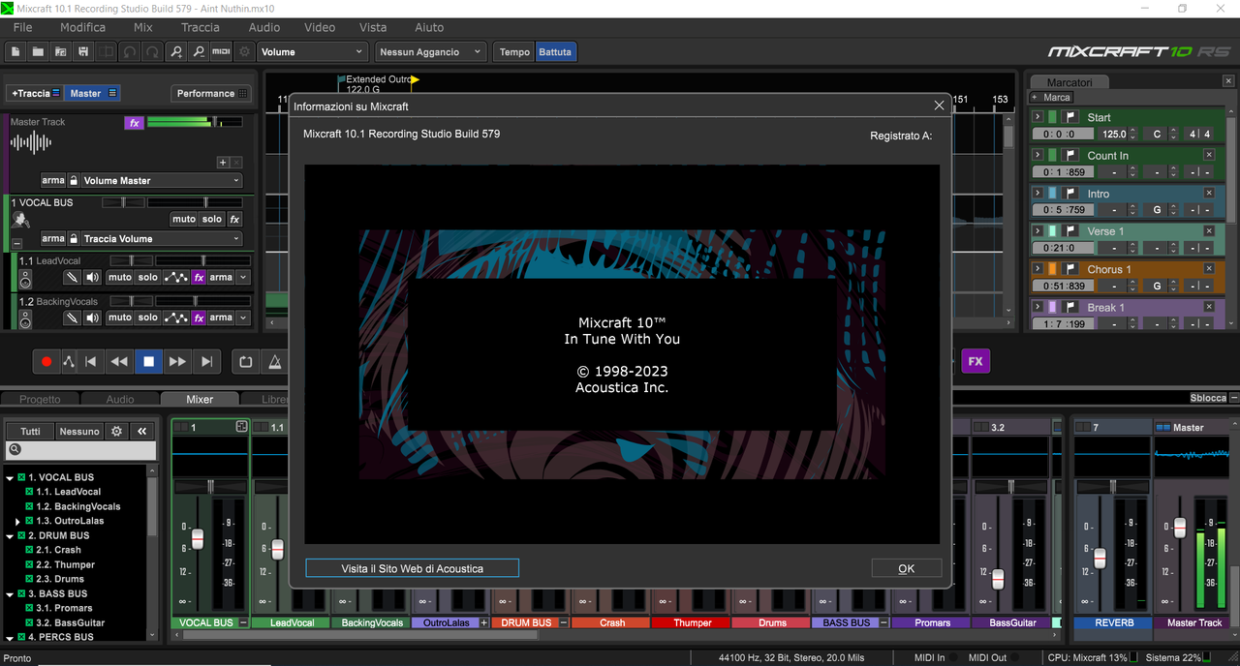This screenshot has width=1240, height=666.
Task: Toggle BackingVocals checkbox in mixer list
Action: 29,506
